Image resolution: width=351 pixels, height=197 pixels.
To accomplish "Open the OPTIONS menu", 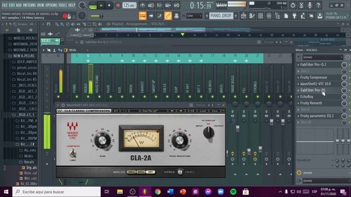I will point(51,5).
